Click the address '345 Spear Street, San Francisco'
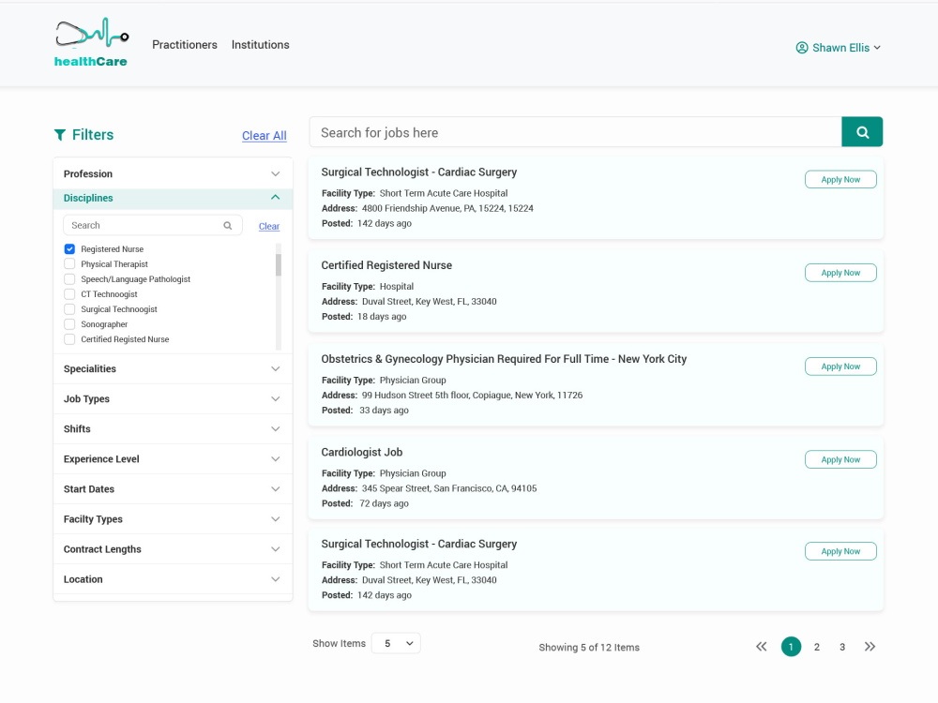This screenshot has width=938, height=703. click(449, 488)
